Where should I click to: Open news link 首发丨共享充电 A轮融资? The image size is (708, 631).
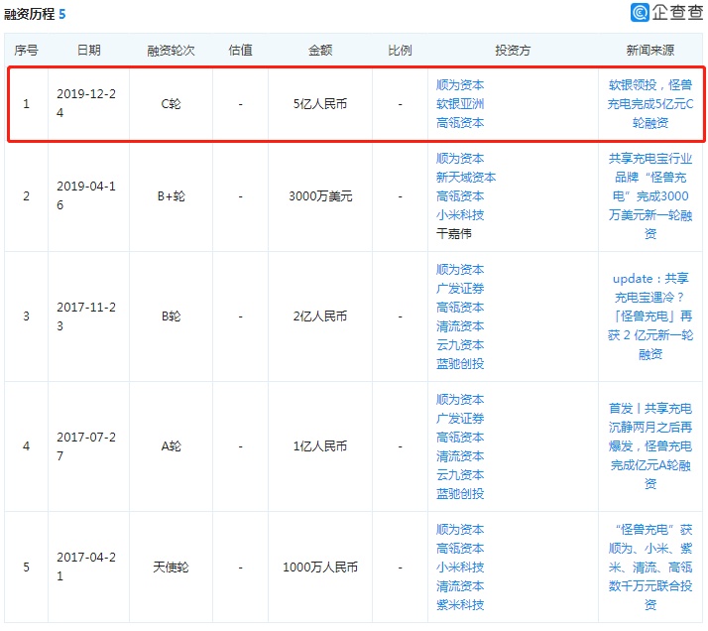(x=650, y=446)
